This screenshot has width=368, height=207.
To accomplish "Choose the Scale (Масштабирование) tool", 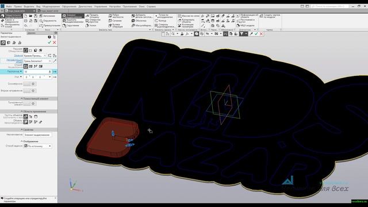I will [141, 25].
